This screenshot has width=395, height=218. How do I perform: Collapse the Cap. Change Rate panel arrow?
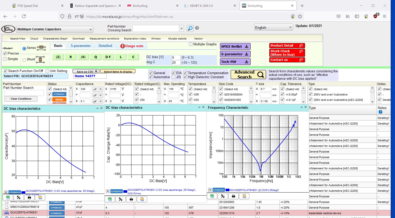199,107
